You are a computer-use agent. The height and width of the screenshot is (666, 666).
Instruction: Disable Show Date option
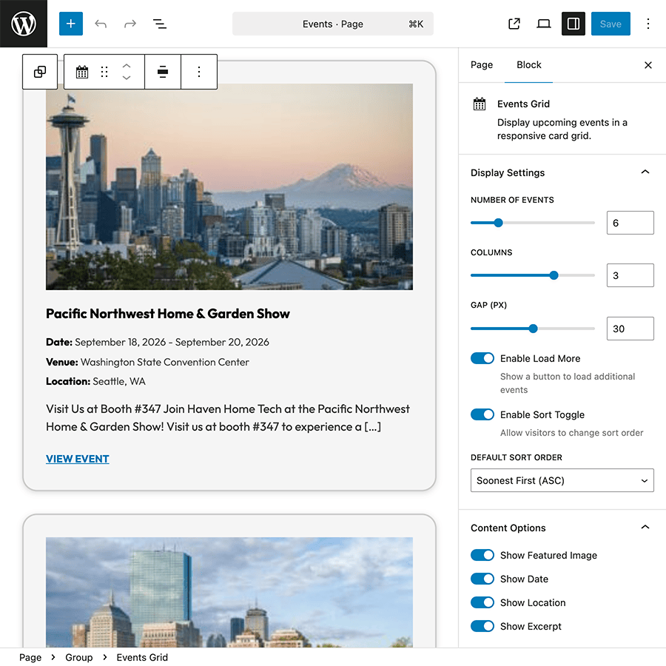(x=482, y=579)
